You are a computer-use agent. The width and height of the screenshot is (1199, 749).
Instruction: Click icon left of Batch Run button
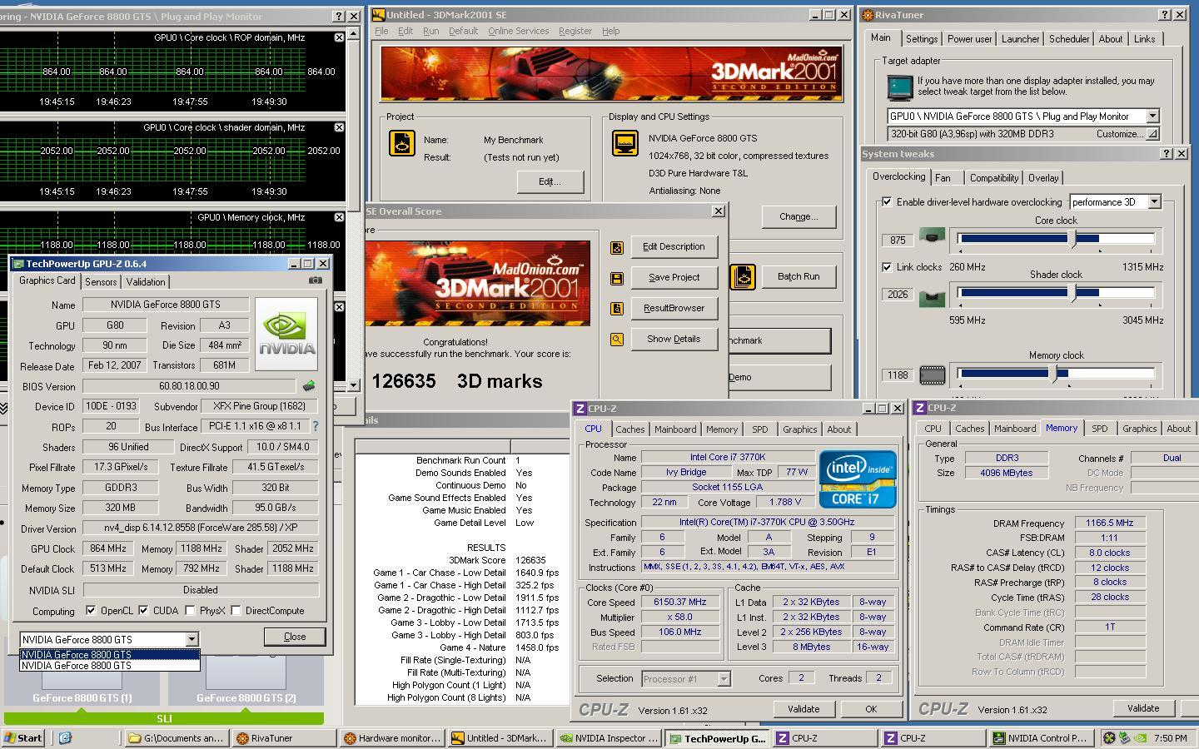pyautogui.click(x=743, y=276)
